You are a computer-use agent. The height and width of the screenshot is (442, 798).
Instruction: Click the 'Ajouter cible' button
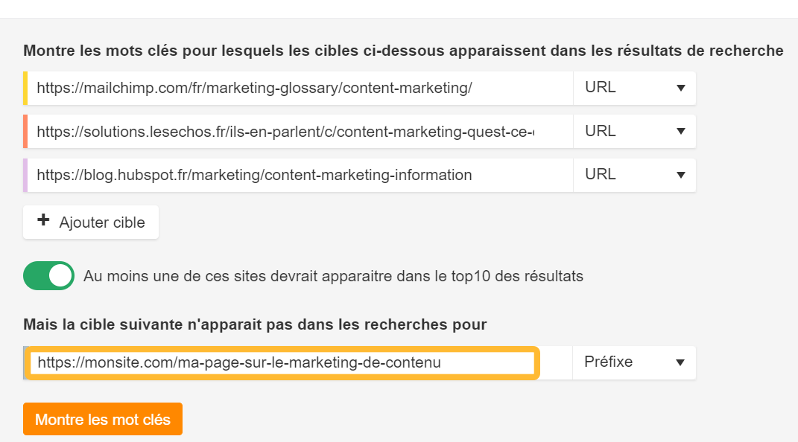click(x=90, y=222)
